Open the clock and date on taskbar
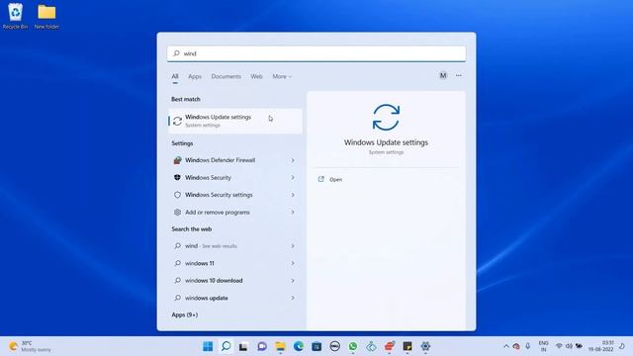Screen dimensions: 633x356 click(600, 346)
